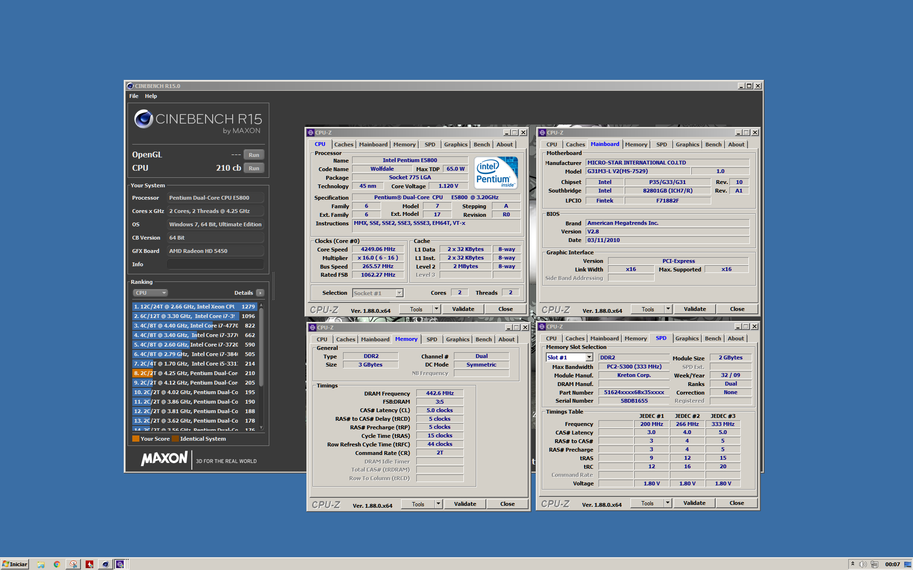Click the Identical System legend swatch
Screen dimensions: 913x570
coord(175,439)
